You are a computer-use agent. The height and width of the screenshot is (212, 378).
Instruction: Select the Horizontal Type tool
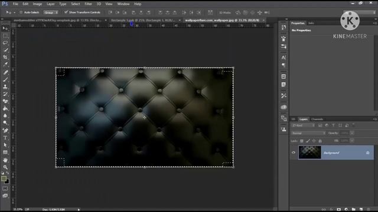[x=5, y=138]
